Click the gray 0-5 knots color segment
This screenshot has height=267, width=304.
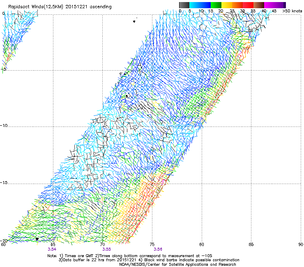tap(184, 5)
